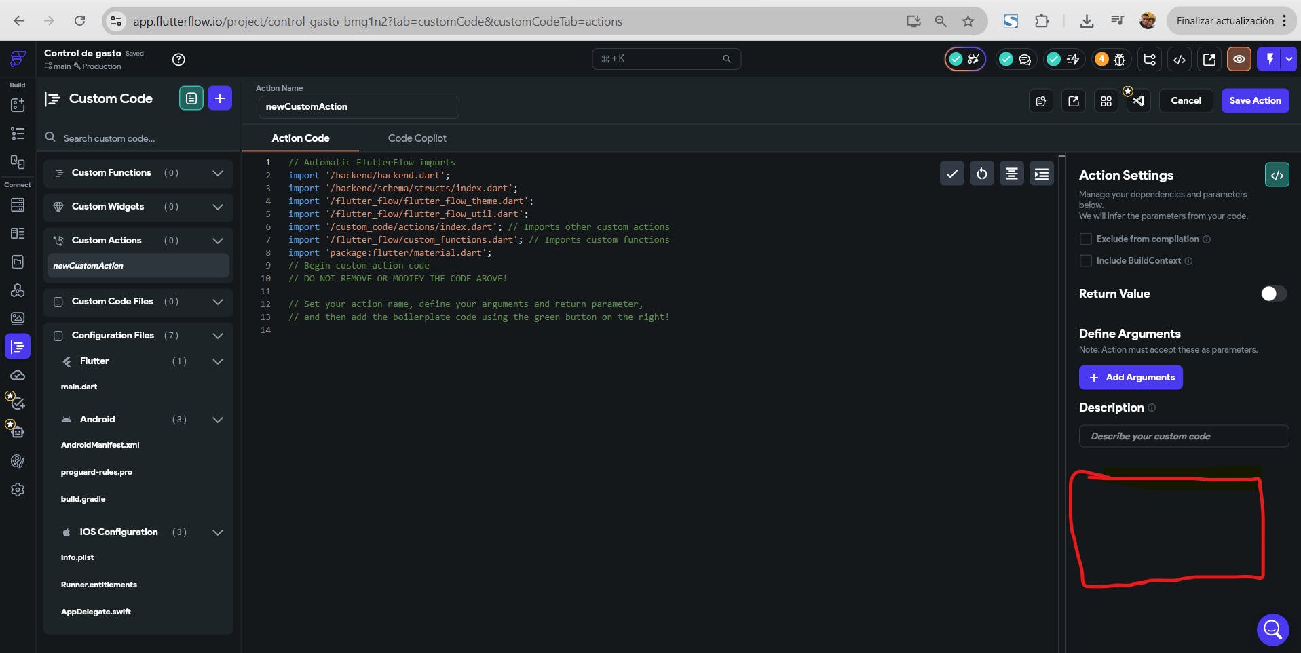The height and width of the screenshot is (653, 1301).
Task: Click the blue plus add custom code icon
Action: 219,98
